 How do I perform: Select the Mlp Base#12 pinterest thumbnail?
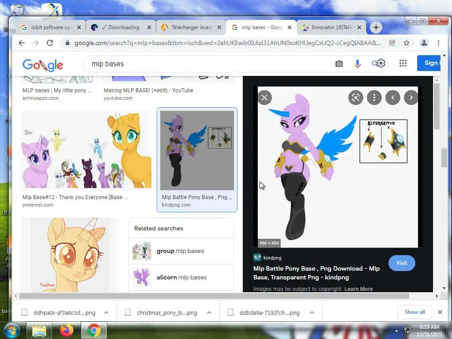coord(86,150)
